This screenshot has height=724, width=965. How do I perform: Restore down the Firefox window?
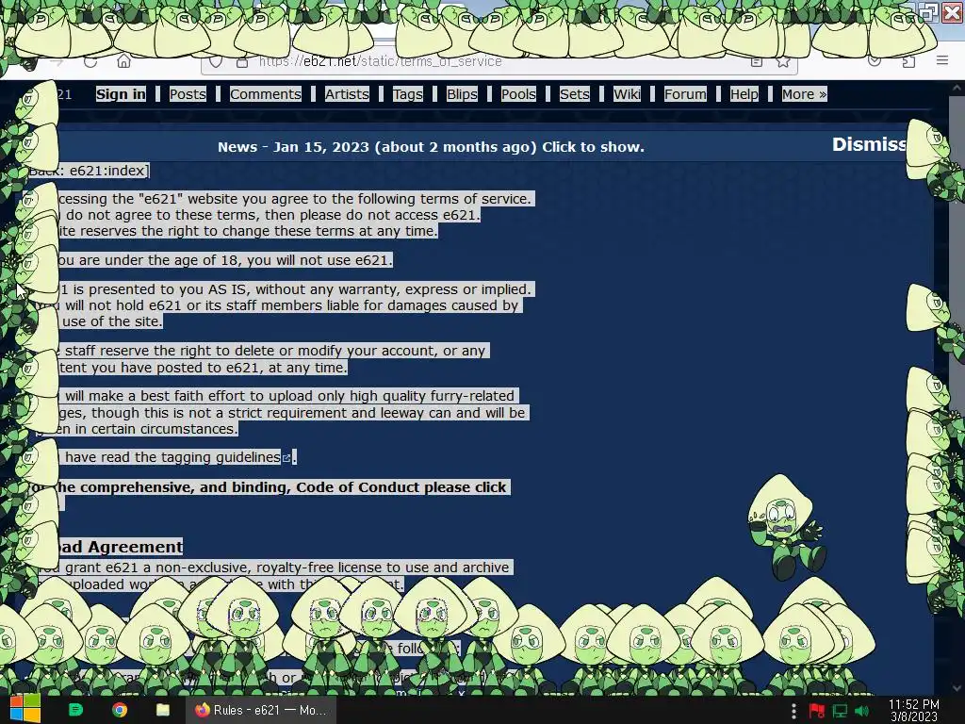pyautogui.click(x=928, y=12)
